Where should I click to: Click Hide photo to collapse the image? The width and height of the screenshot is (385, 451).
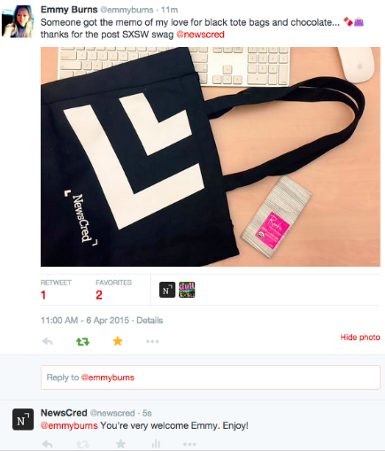360,338
